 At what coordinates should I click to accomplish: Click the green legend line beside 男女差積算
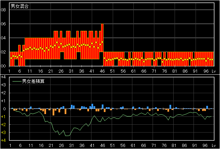(x=17, y=81)
